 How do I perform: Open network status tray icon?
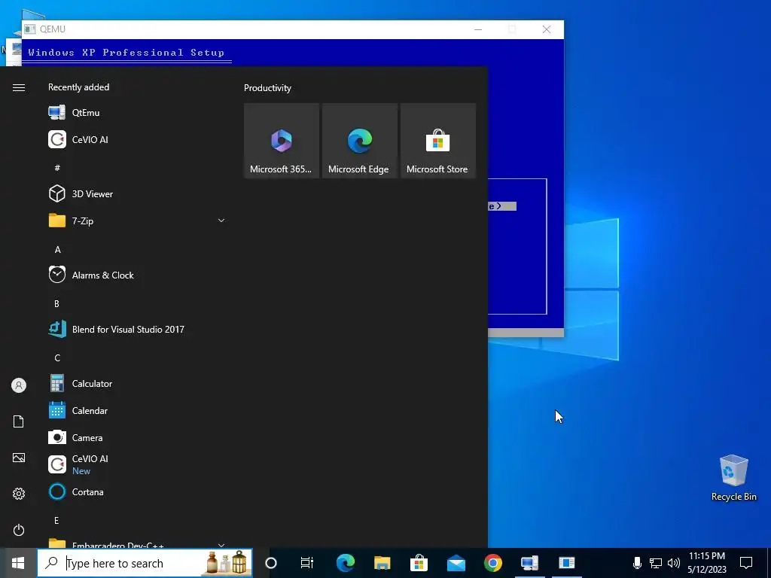click(x=656, y=563)
